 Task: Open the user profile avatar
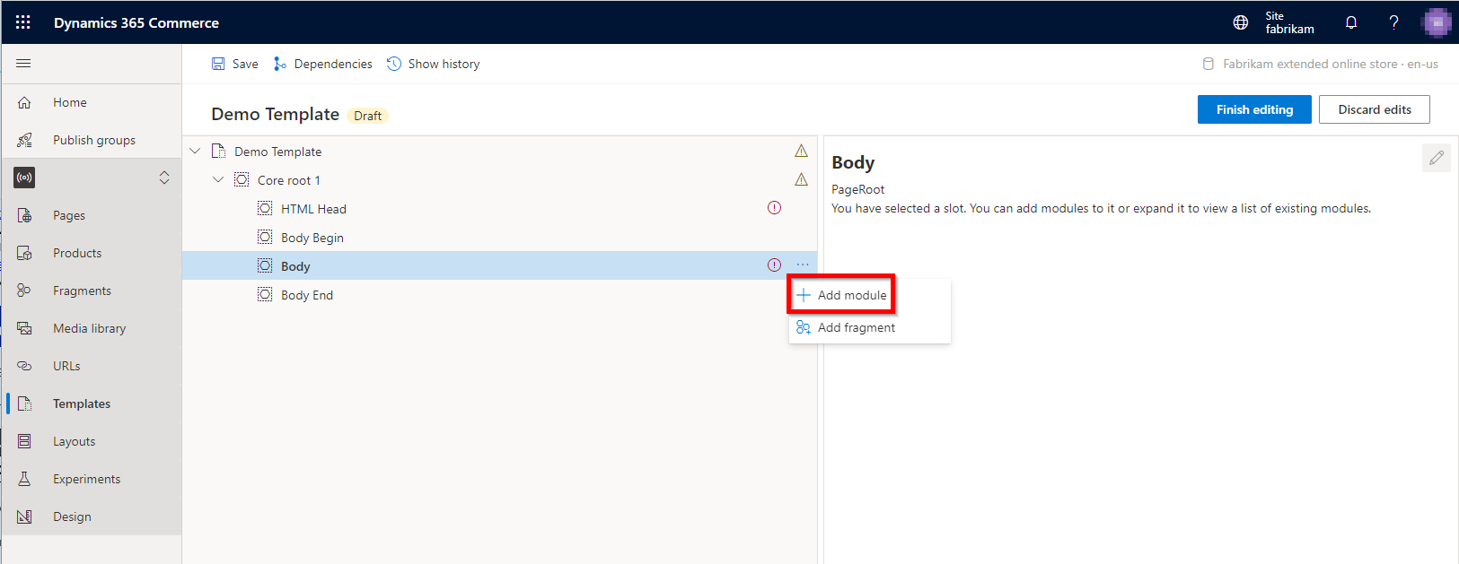tap(1437, 22)
